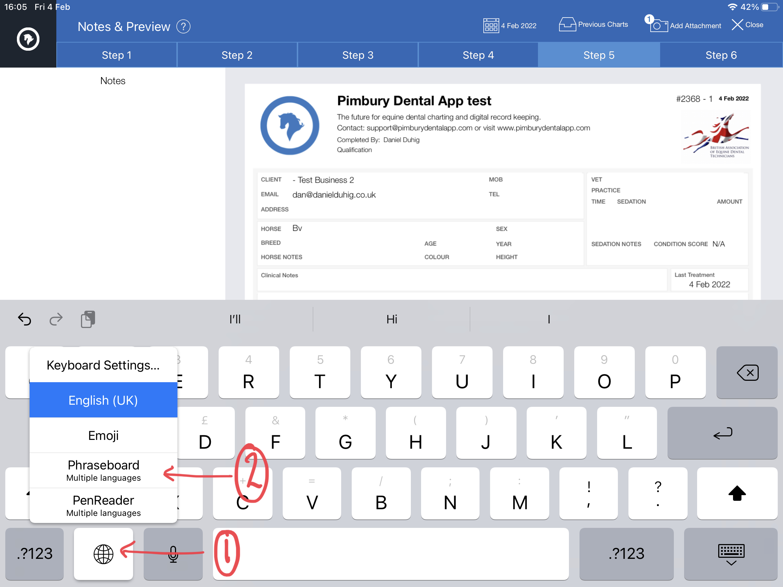Tap the microphone dictation key
This screenshot has height=587, width=783.
173,554
